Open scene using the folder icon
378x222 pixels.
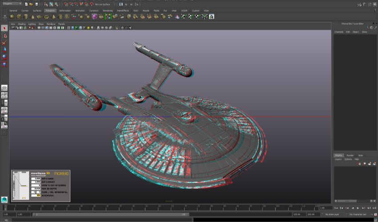31,4
